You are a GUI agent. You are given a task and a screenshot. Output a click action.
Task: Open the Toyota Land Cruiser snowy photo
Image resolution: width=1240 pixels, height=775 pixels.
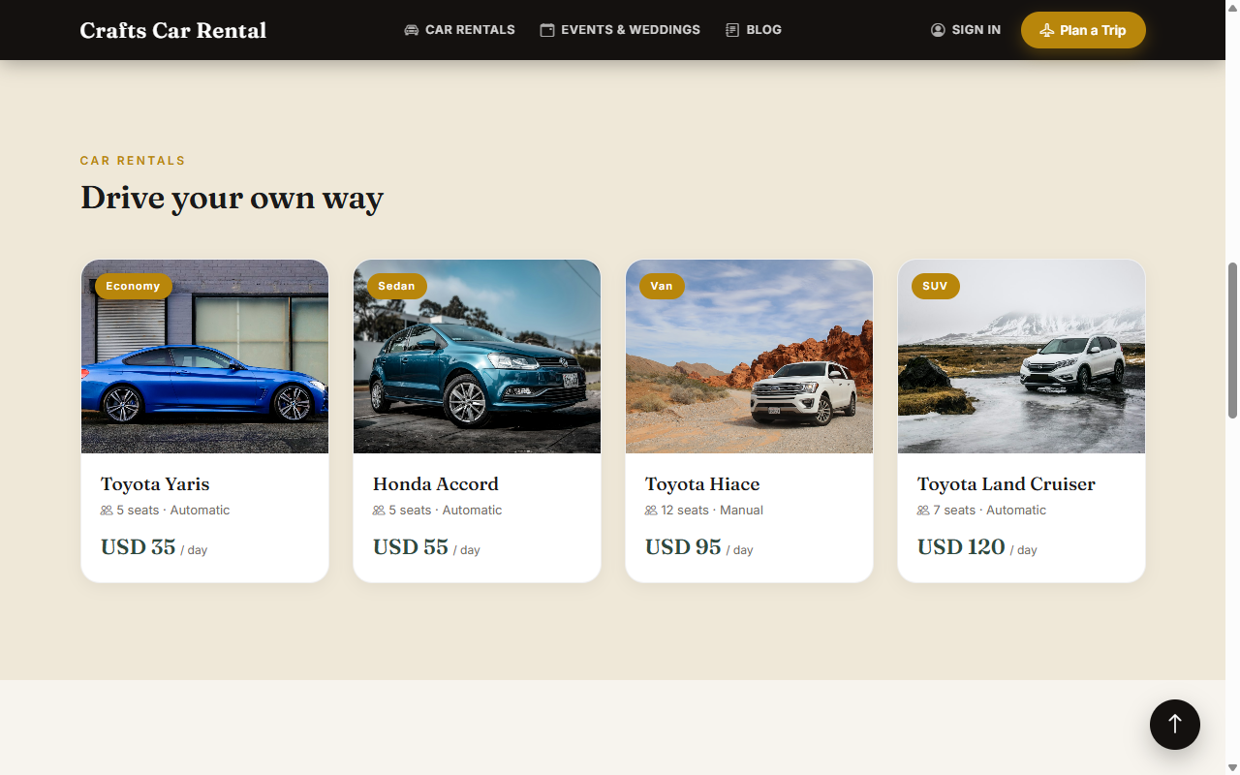1021,356
